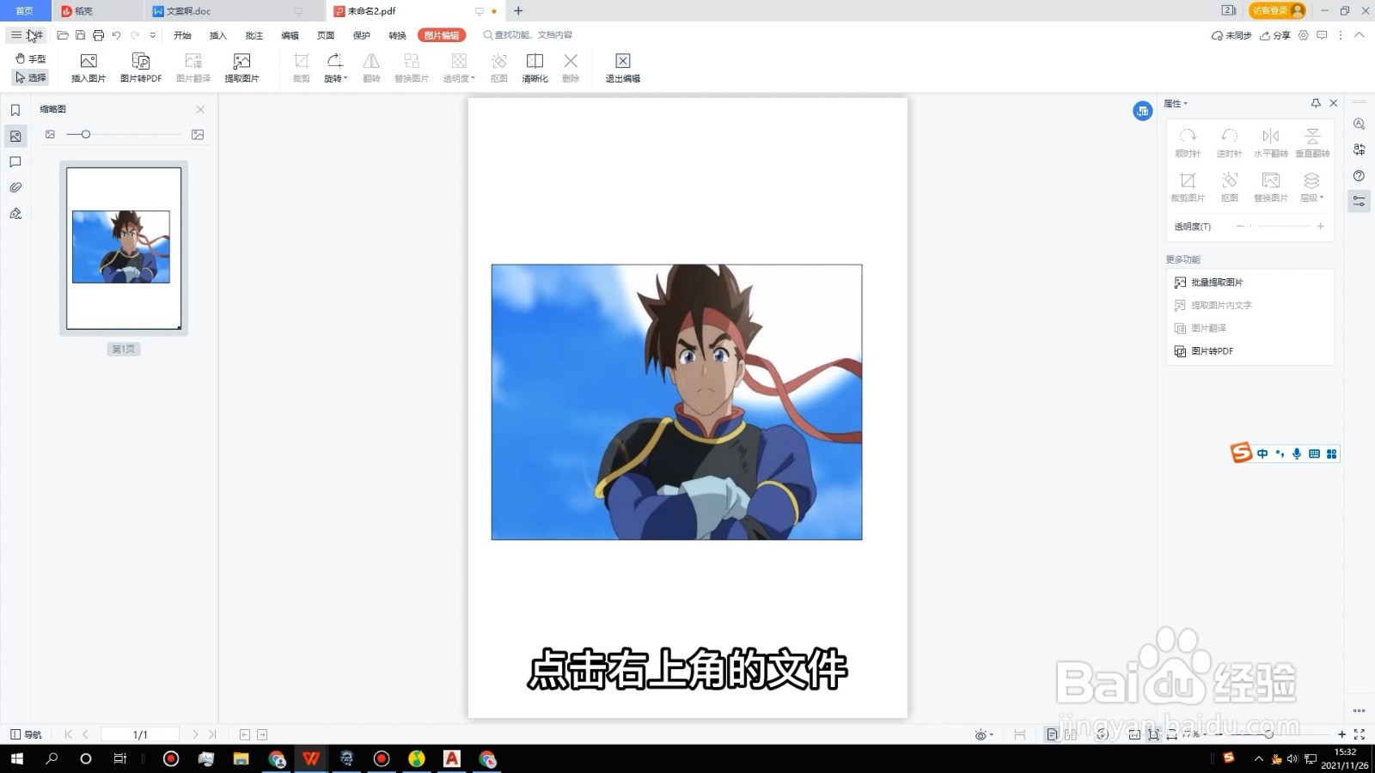Close the 缩略图 panel
Viewport: 1375px width, 773px height.
point(200,109)
